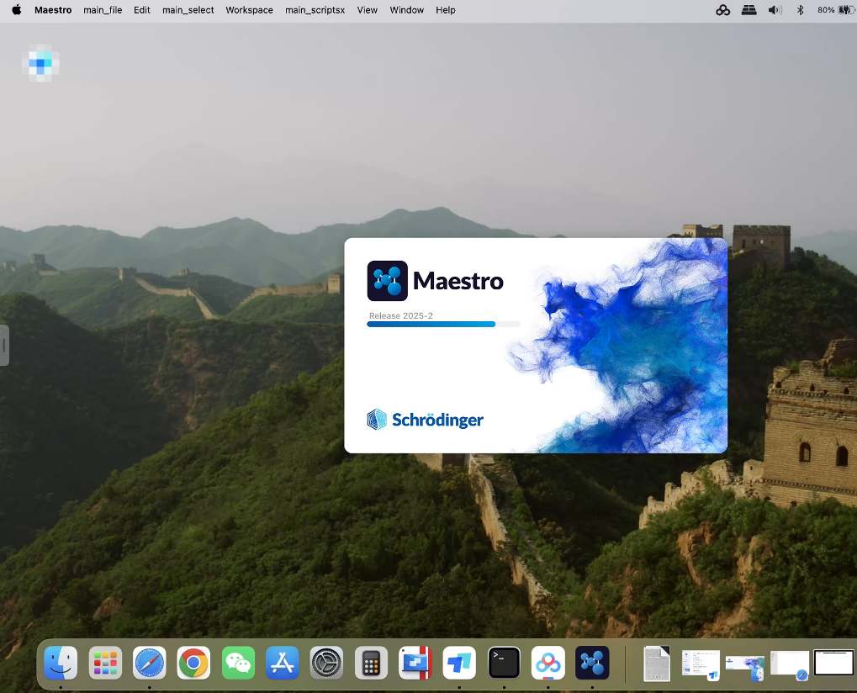Open the Help menu
This screenshot has height=693, width=857.
pyautogui.click(x=446, y=10)
